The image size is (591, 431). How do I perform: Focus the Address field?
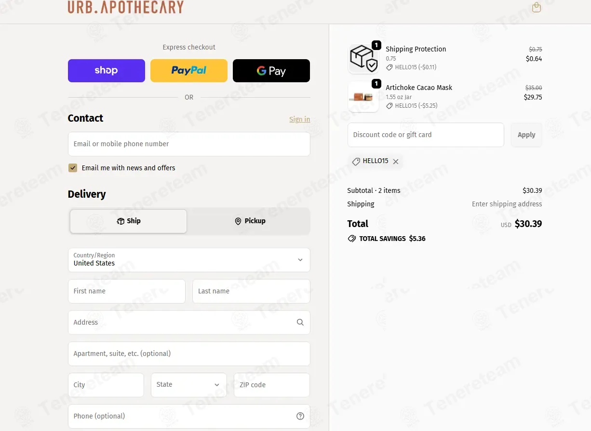(189, 322)
